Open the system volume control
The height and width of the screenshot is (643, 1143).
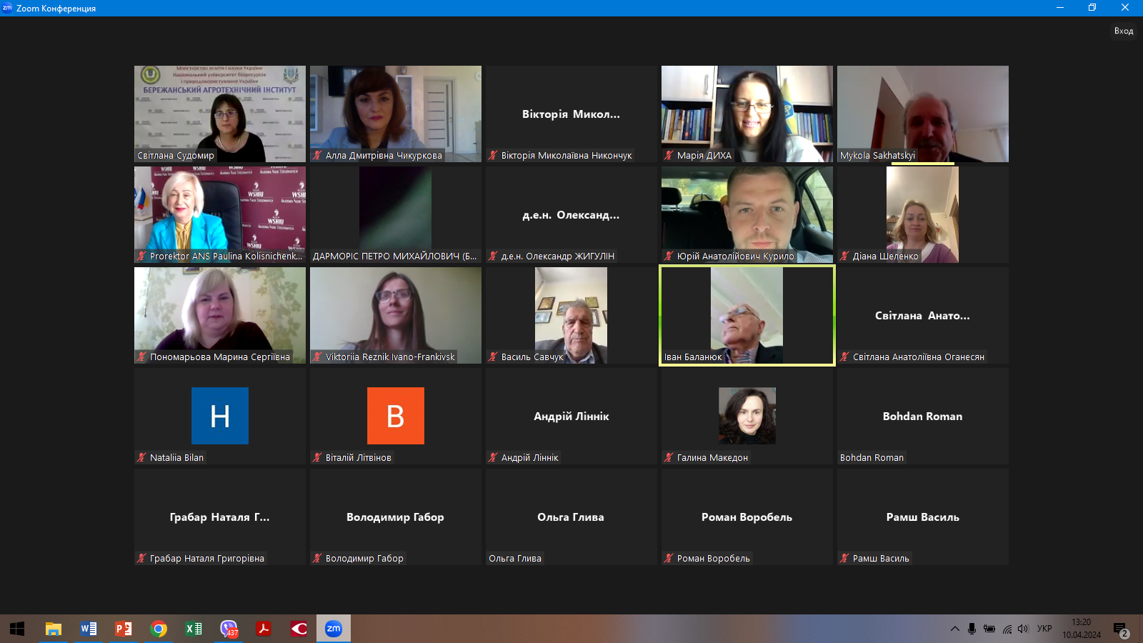click(1023, 629)
